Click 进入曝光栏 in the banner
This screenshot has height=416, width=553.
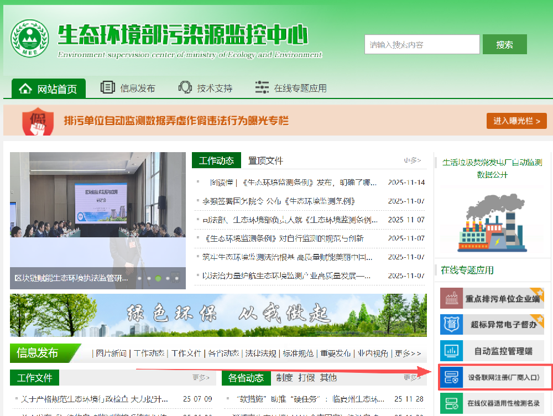coord(516,121)
